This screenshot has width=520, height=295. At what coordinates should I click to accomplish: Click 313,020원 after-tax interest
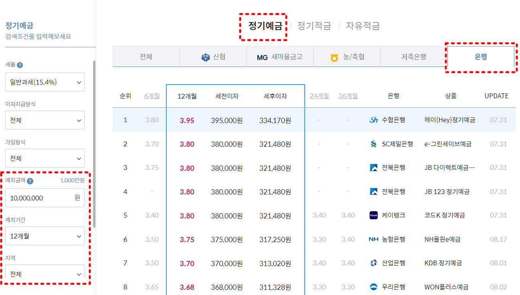pyautogui.click(x=275, y=263)
